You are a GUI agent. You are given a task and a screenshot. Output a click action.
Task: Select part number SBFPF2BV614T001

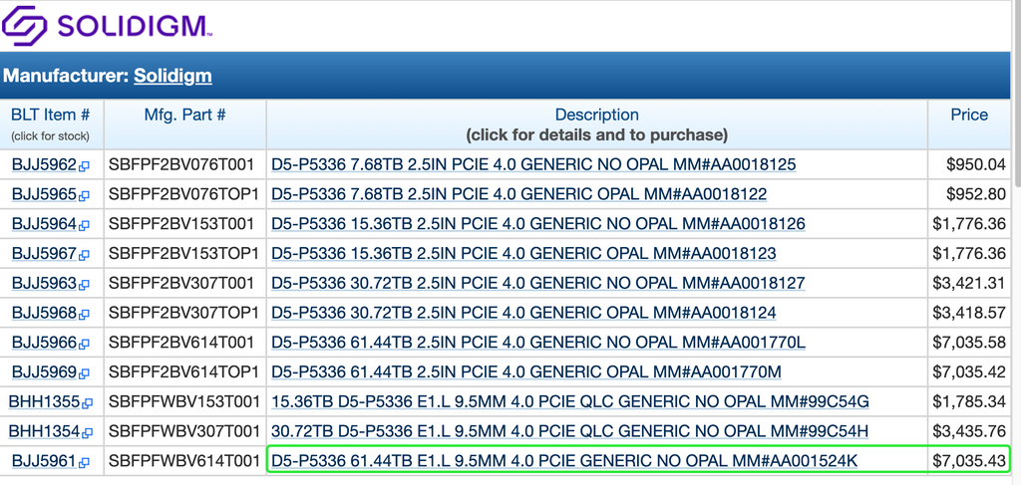point(181,344)
